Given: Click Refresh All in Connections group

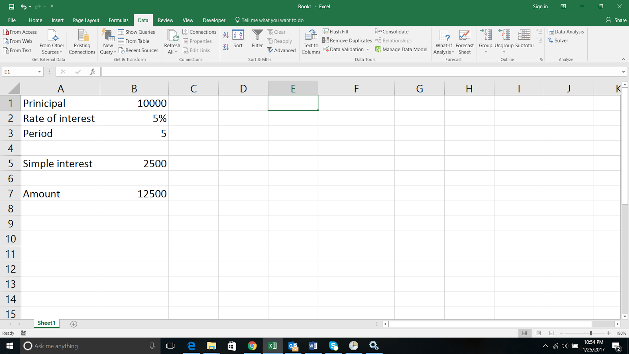Looking at the screenshot, I should (172, 41).
